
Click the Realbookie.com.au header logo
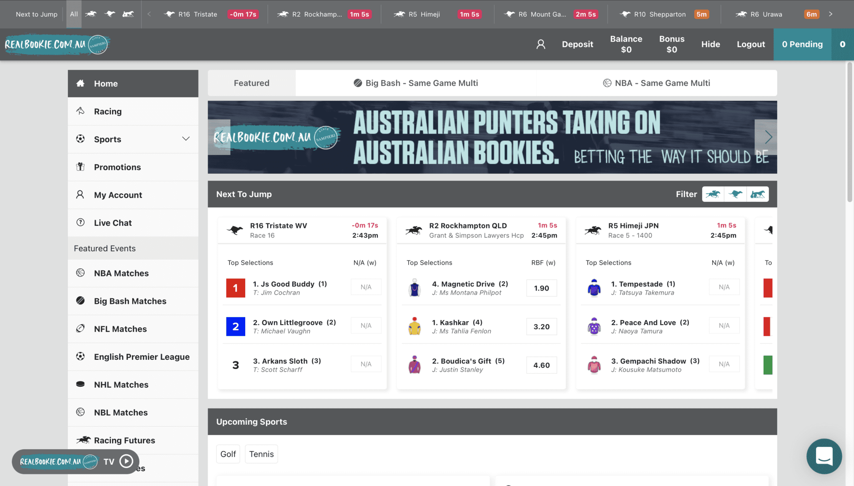click(x=57, y=44)
